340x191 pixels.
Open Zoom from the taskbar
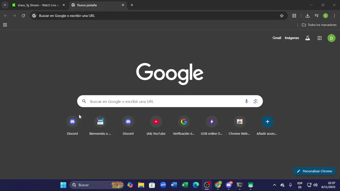(163, 185)
